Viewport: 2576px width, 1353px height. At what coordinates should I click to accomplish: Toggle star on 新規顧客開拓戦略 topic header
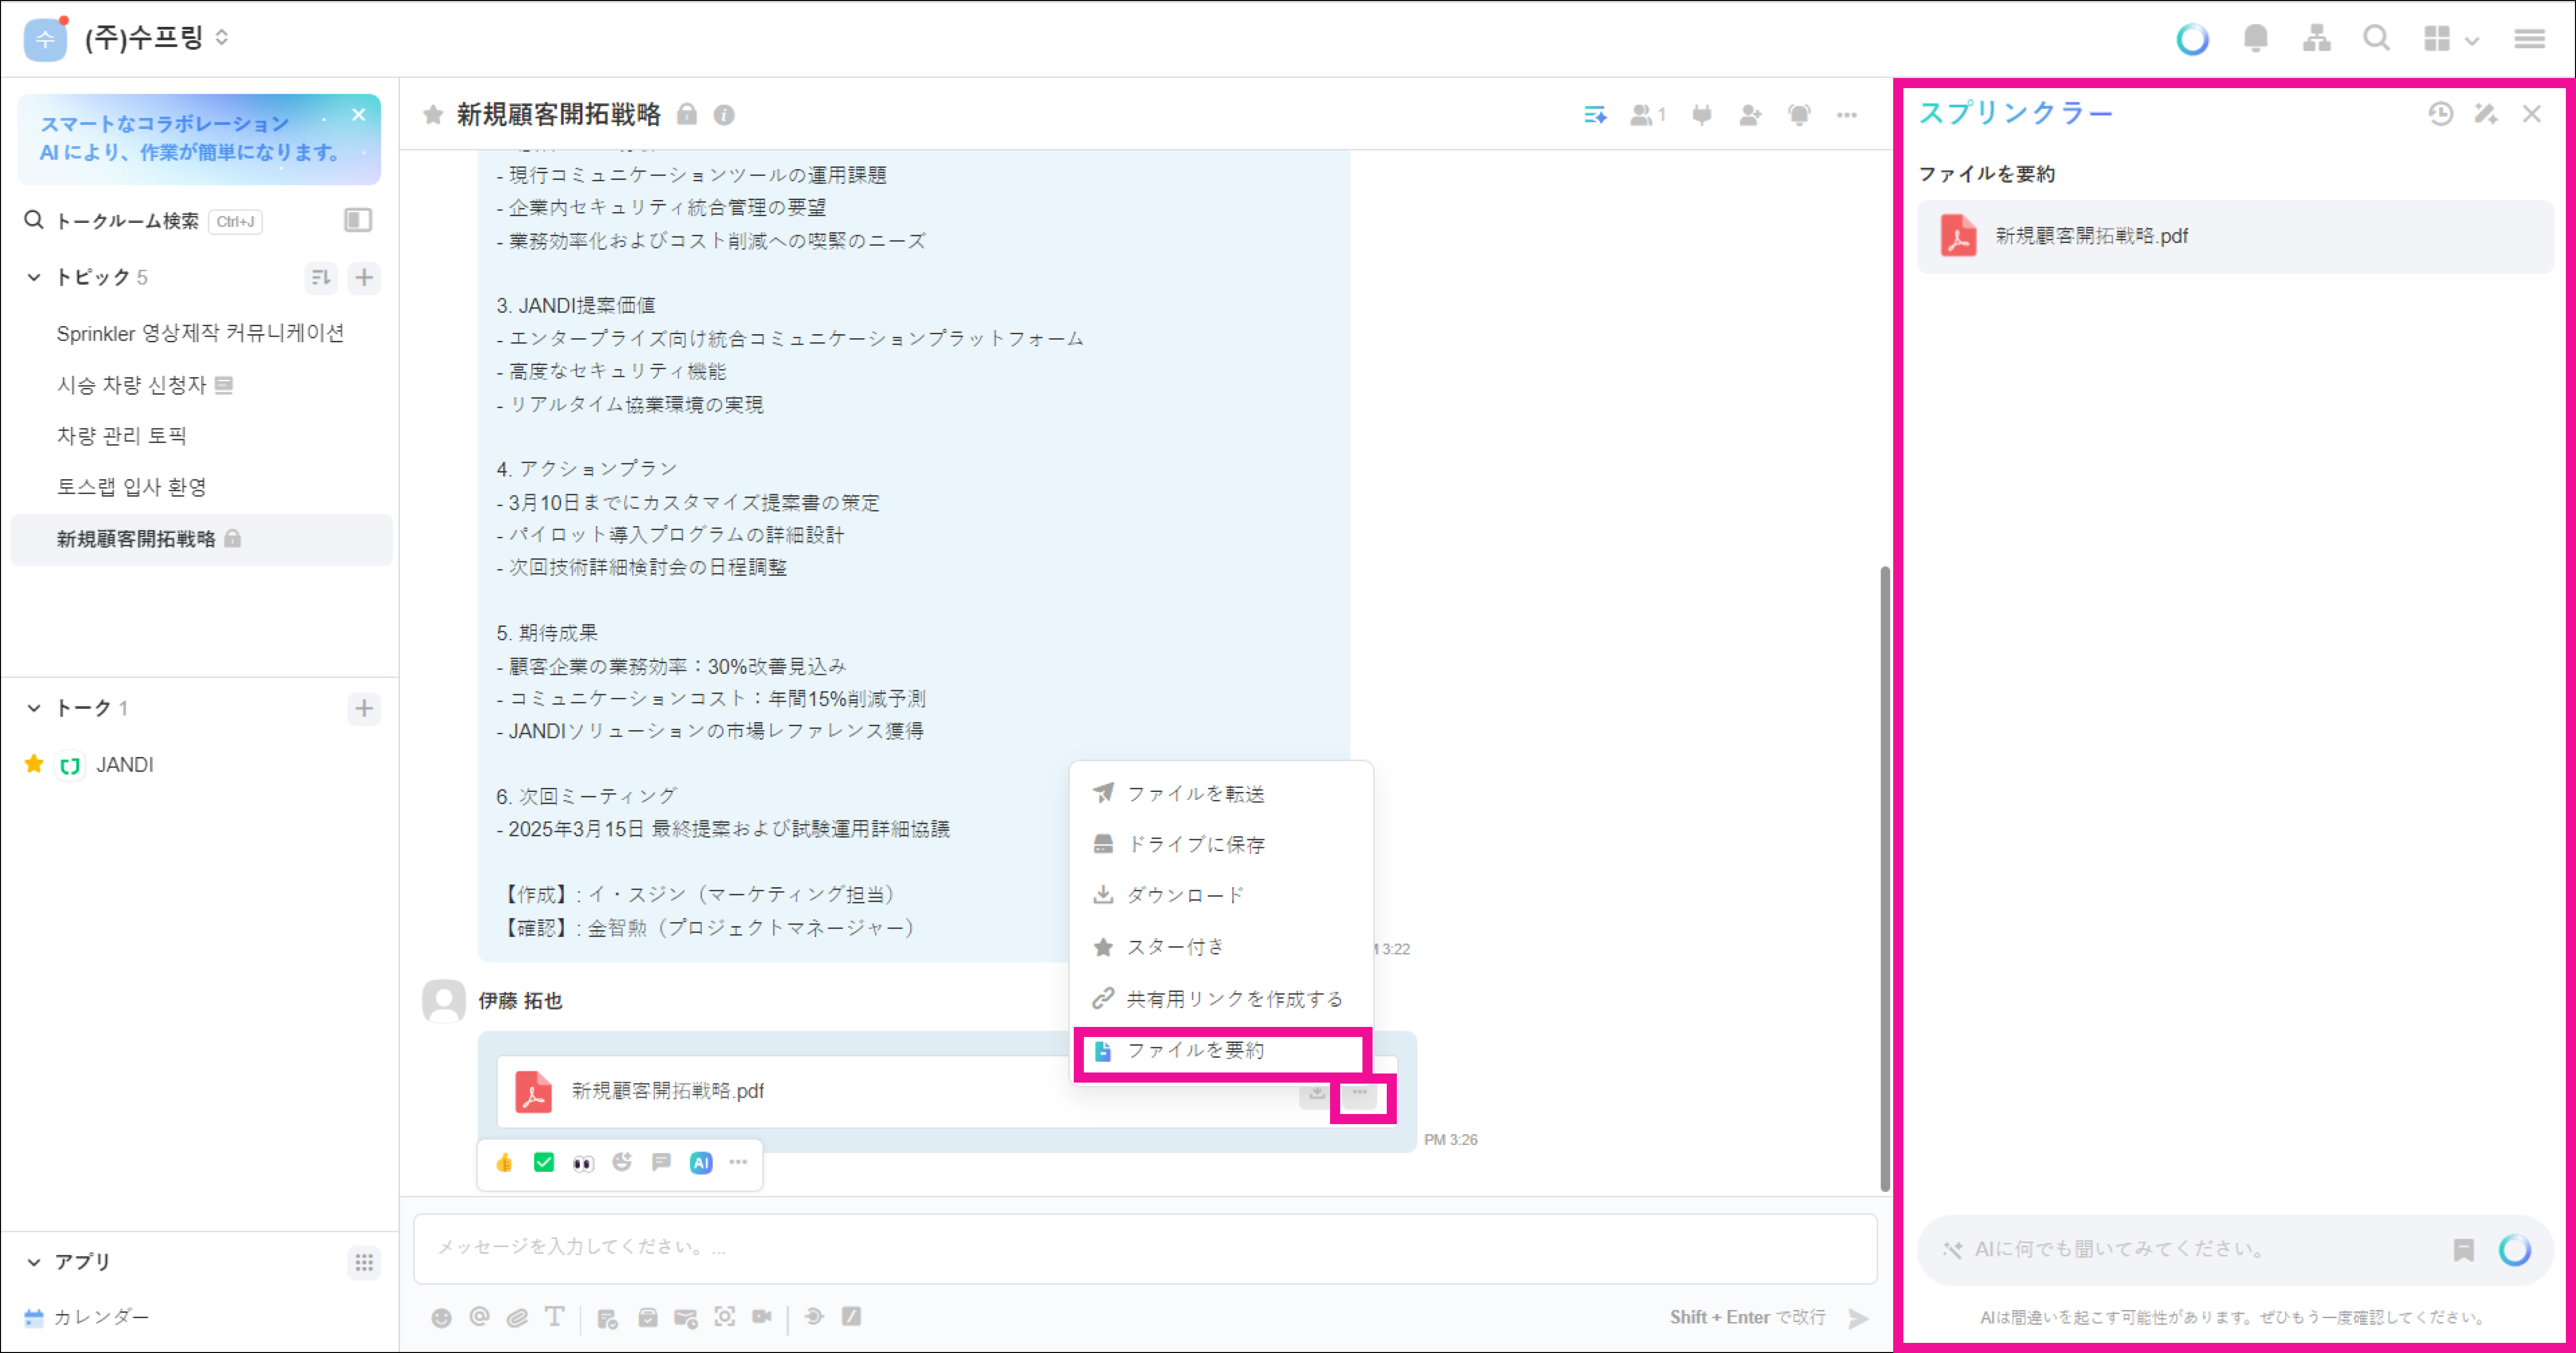[x=433, y=115]
